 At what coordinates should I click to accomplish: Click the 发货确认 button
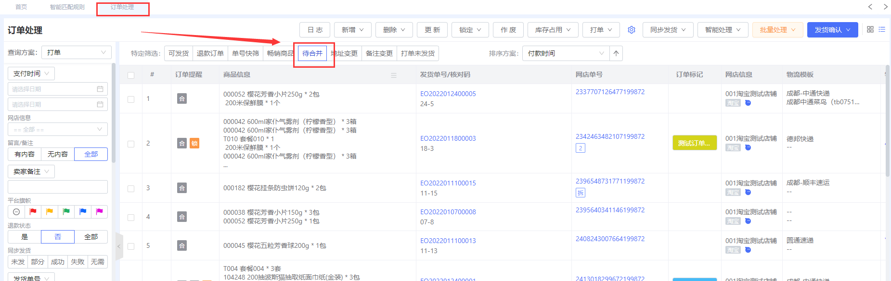tap(833, 30)
